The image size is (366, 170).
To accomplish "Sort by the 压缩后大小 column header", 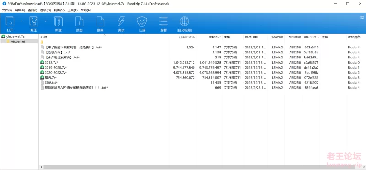I will [x=187, y=37].
